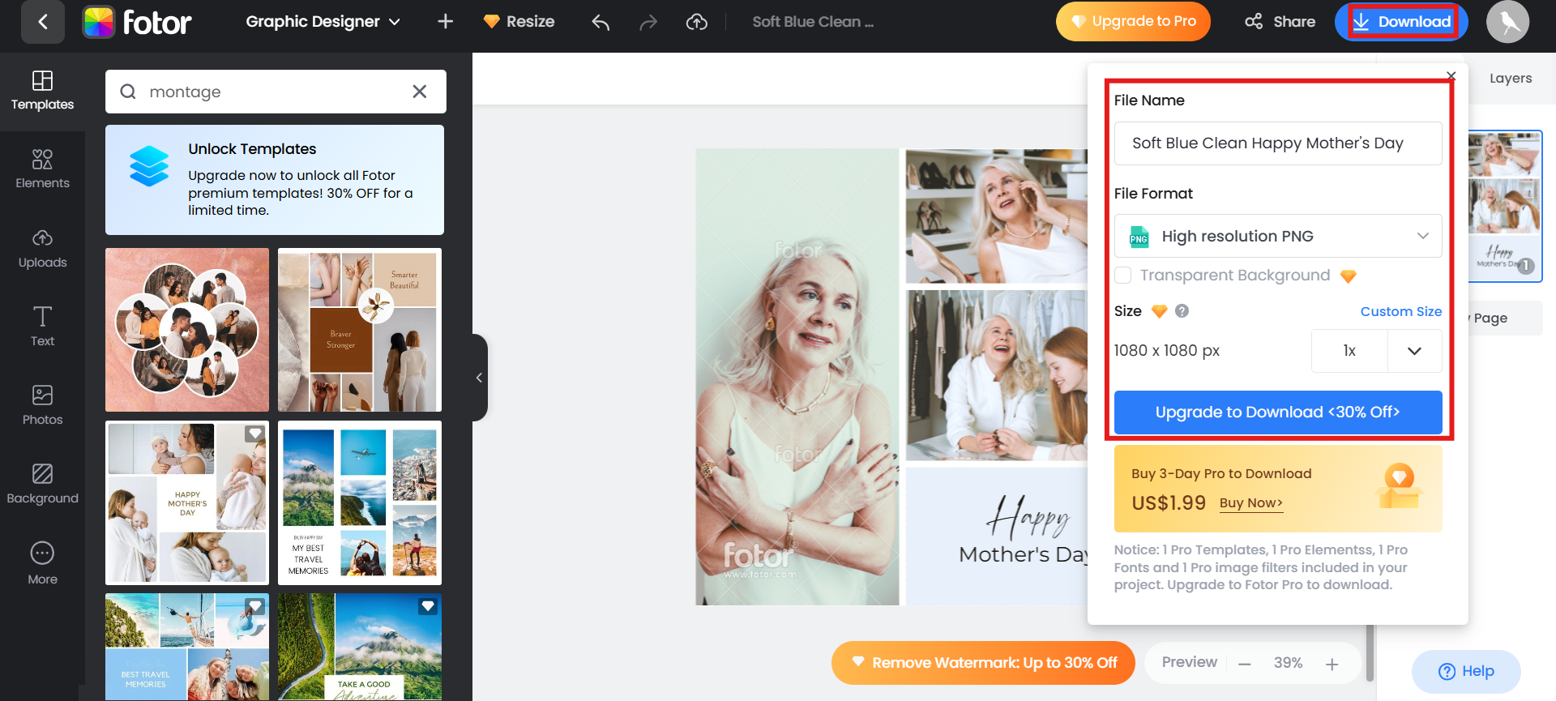Select the Take a Good Adventure template
This screenshot has height=701, width=1556.
point(360,647)
